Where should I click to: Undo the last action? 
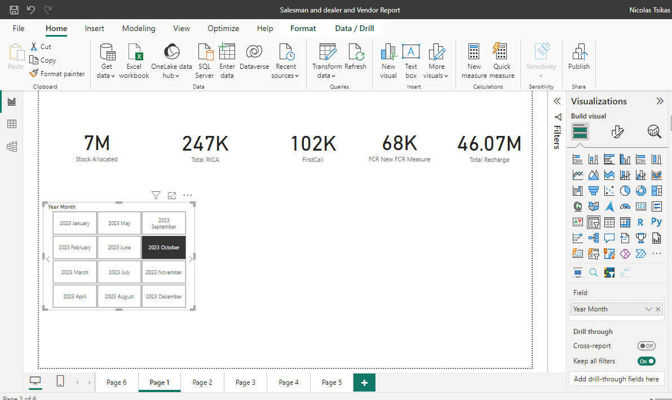31,10
